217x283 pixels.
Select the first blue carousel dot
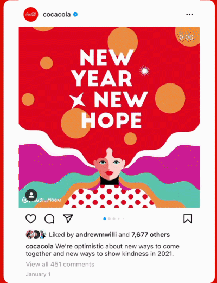click(x=105, y=218)
